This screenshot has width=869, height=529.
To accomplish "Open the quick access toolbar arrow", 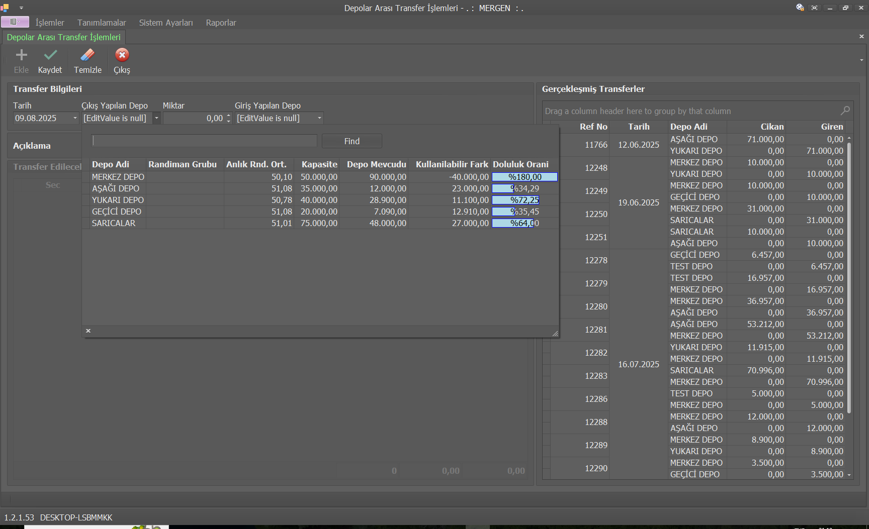I will click(x=21, y=8).
